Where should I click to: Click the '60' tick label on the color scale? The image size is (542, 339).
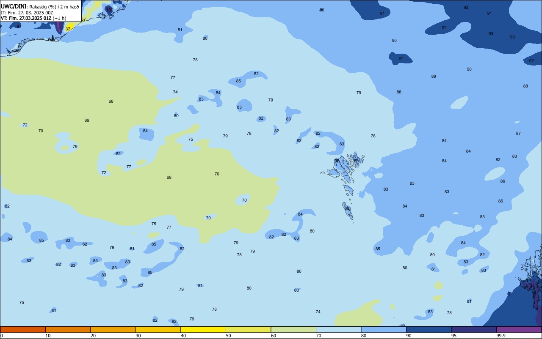pyautogui.click(x=274, y=336)
